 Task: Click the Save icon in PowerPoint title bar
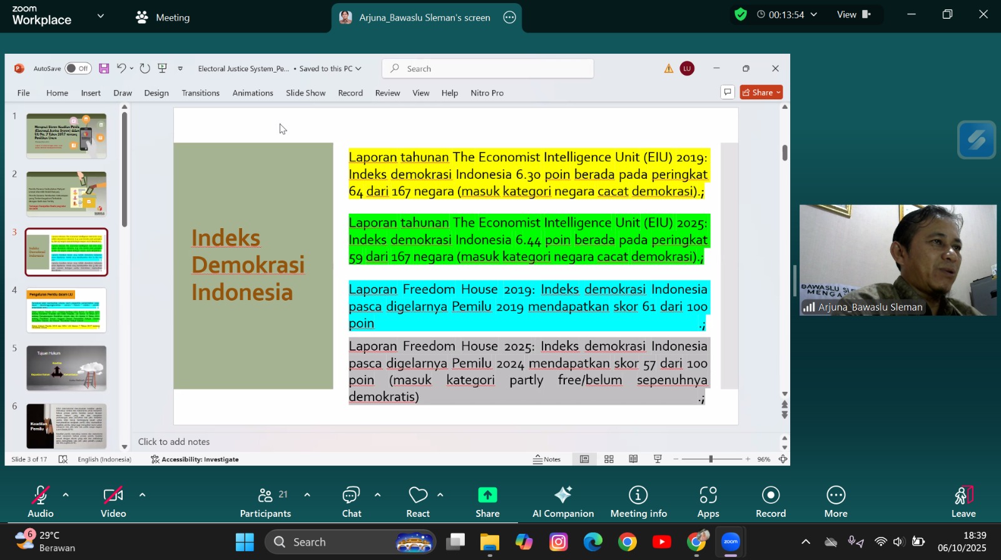point(104,69)
